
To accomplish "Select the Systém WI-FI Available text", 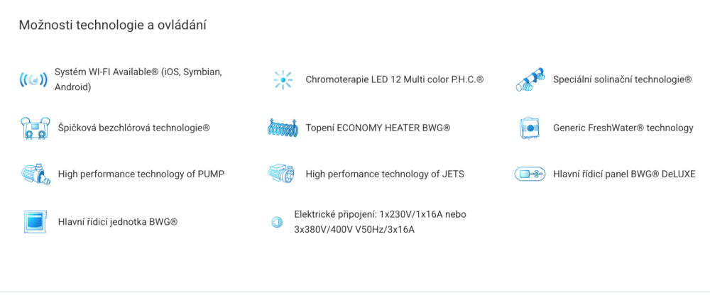I will tap(138, 79).
